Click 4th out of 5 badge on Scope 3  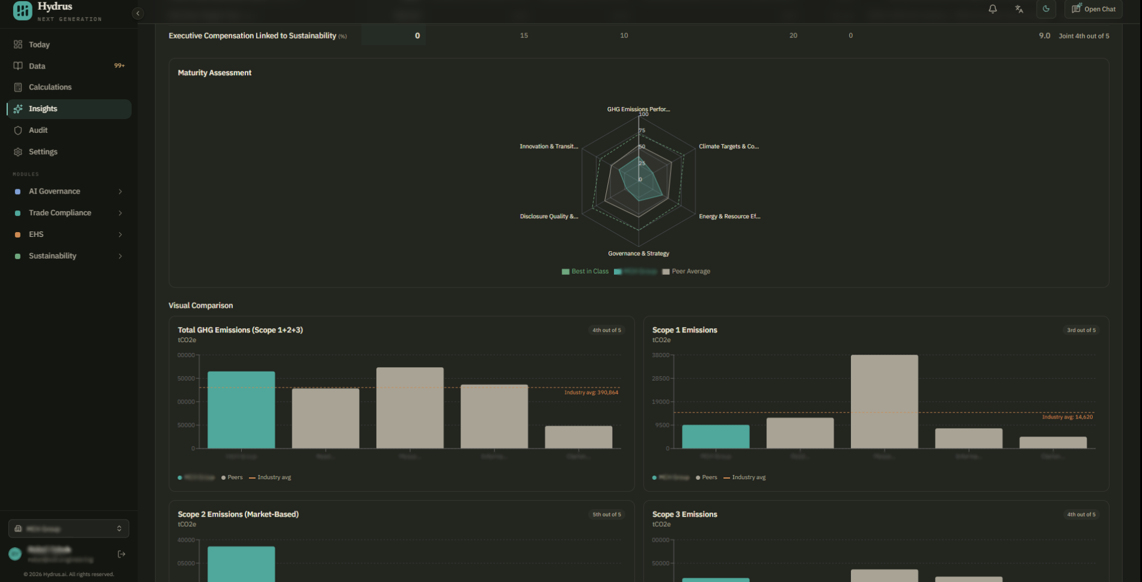click(1081, 515)
